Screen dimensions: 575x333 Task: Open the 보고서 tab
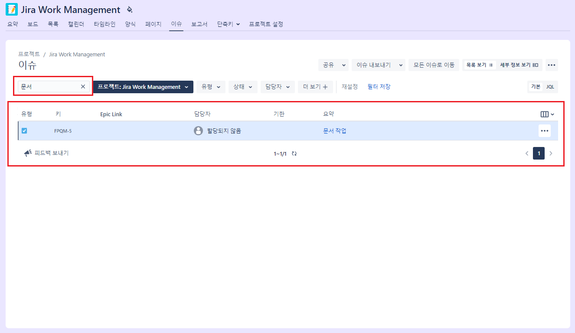point(199,24)
